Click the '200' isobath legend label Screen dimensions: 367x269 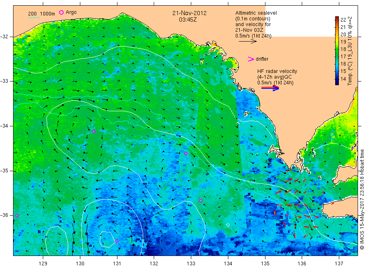coord(32,14)
